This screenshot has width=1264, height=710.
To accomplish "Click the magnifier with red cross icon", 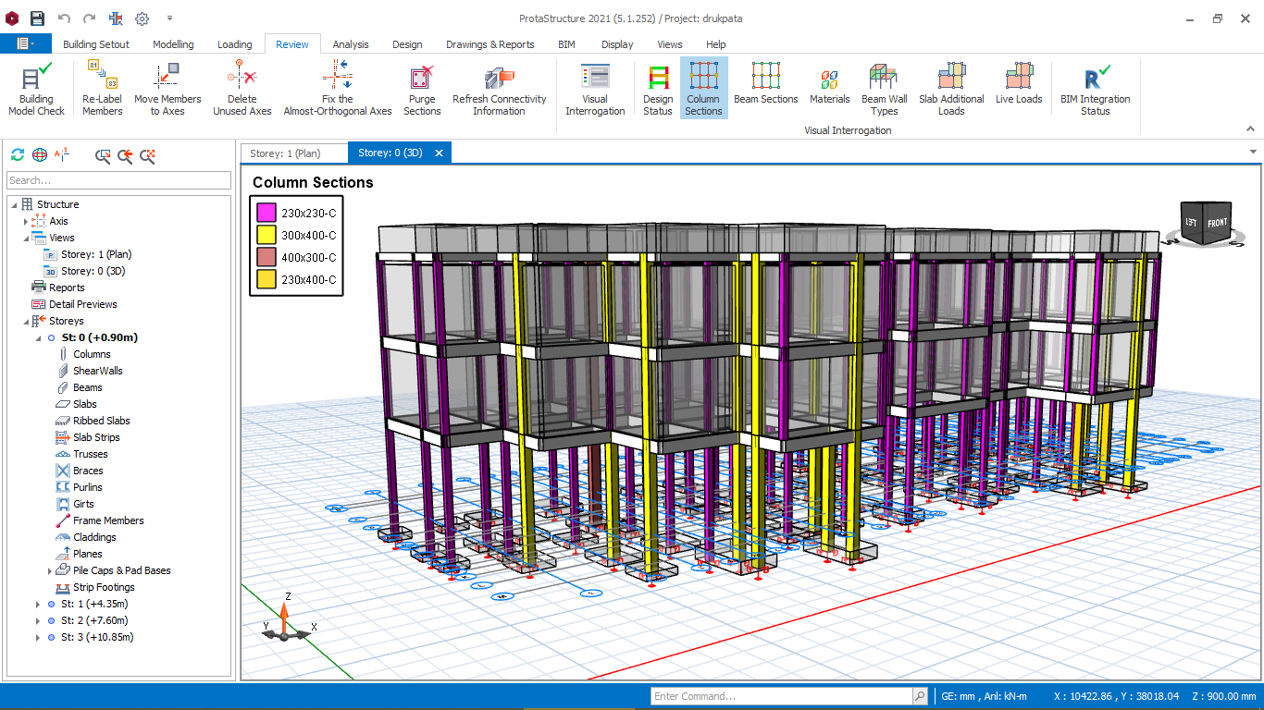I will (x=147, y=155).
